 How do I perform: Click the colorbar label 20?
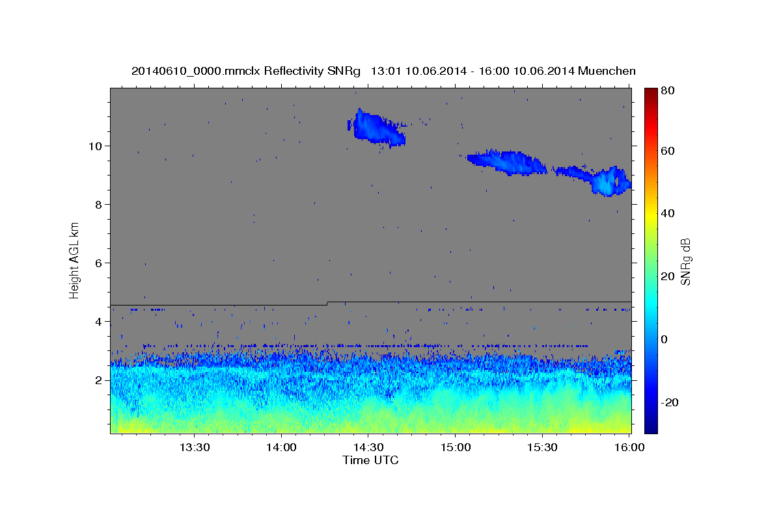(x=667, y=276)
